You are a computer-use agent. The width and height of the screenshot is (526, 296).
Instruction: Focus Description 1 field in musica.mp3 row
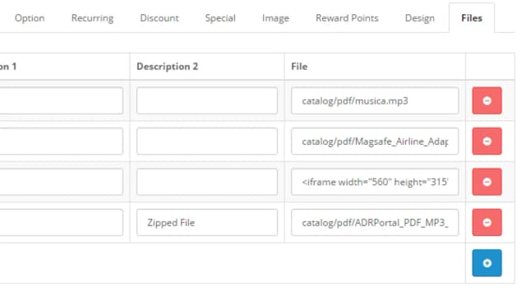[x=62, y=100]
